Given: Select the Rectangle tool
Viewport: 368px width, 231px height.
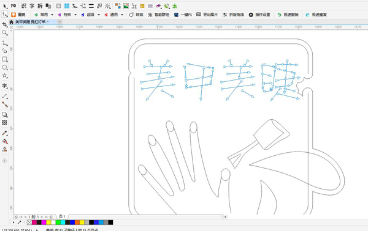Looking at the screenshot, I should tap(4, 59).
